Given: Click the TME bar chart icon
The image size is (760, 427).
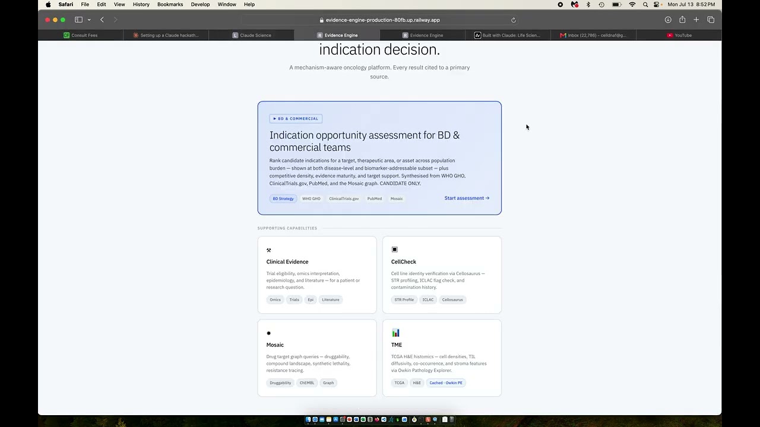Looking at the screenshot, I should coord(395,333).
